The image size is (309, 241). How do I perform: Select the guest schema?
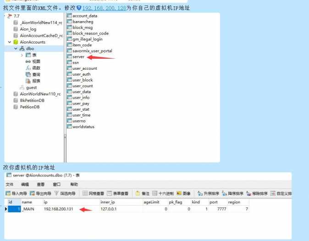(28, 87)
